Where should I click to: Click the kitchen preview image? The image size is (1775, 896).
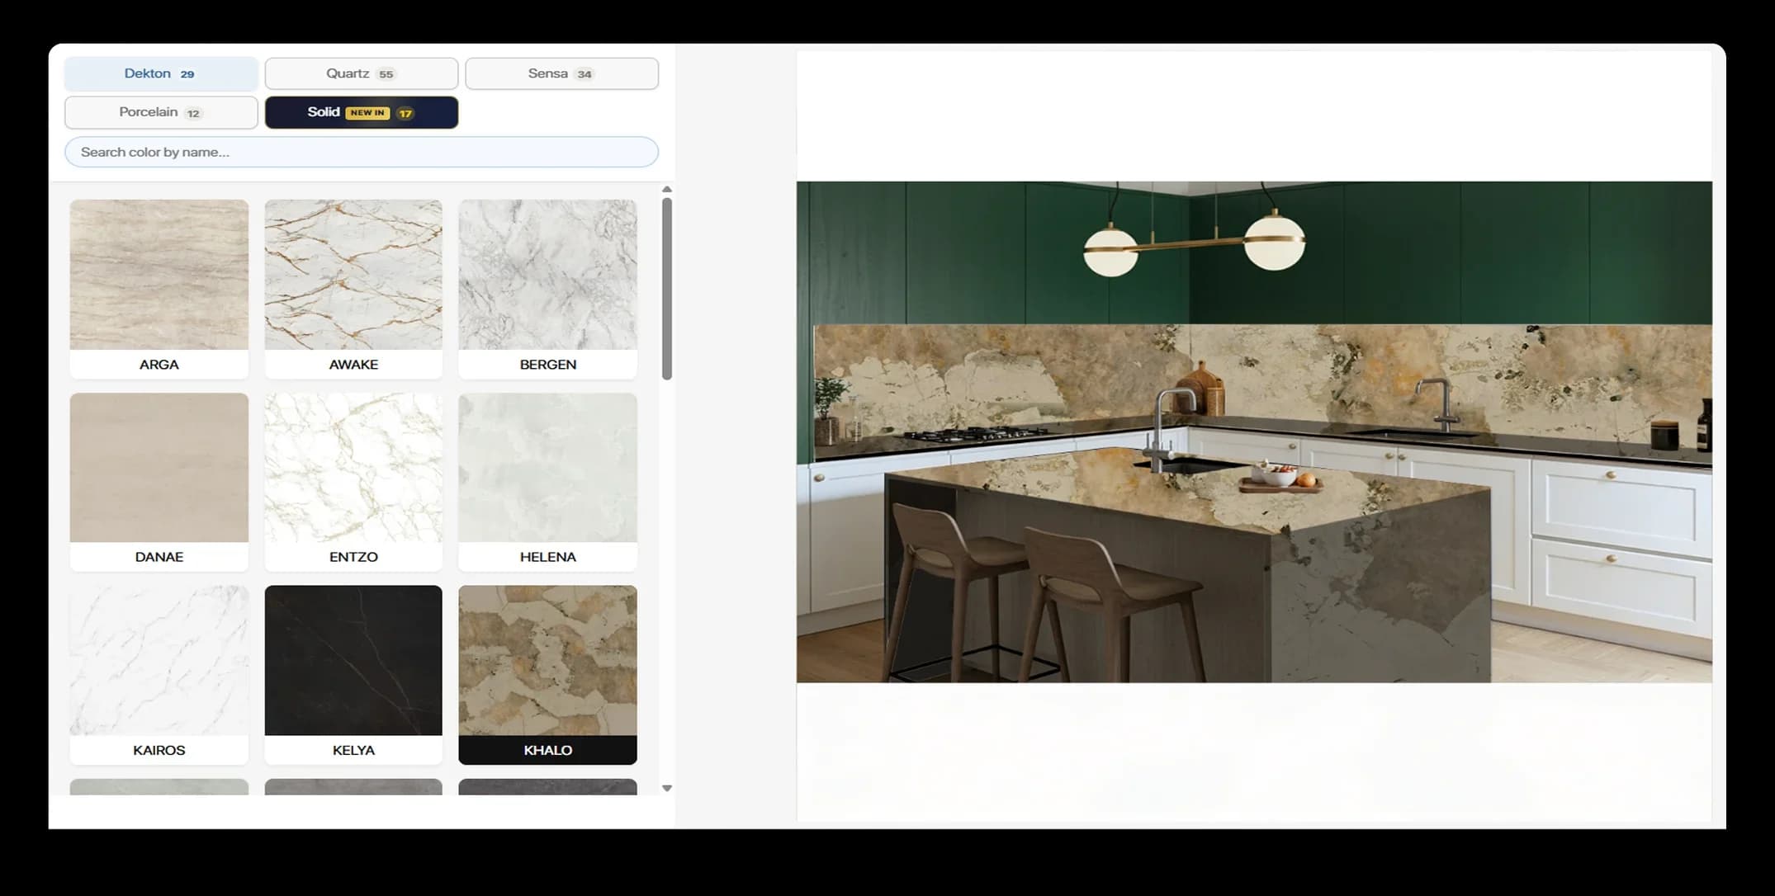1254,431
